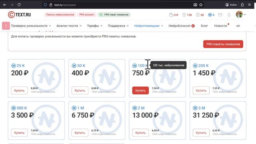The height and width of the screenshot is (144, 256).
Task: Click the N icon beside 50 K
Action: 74,66
